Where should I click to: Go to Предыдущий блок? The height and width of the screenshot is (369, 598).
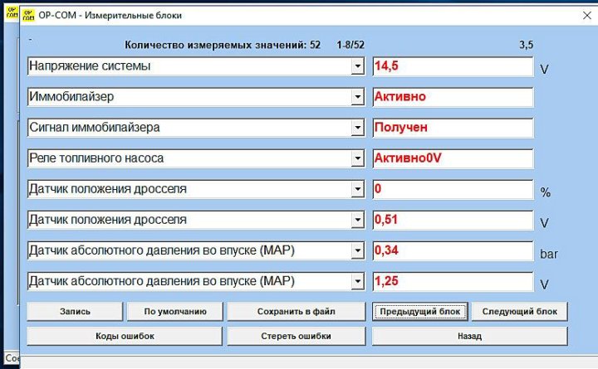pyautogui.click(x=419, y=312)
